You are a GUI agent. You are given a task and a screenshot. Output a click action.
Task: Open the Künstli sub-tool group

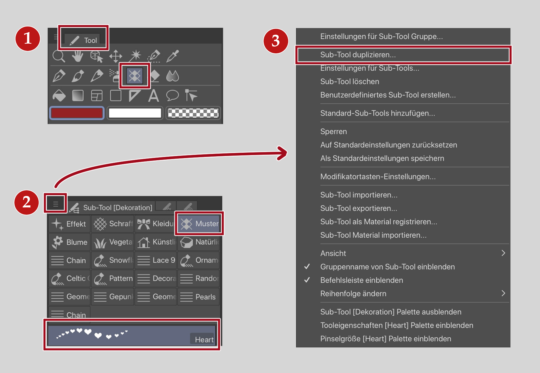(156, 242)
